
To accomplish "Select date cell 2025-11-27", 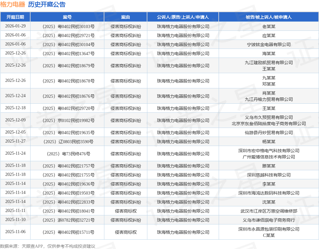I will (15, 141).
